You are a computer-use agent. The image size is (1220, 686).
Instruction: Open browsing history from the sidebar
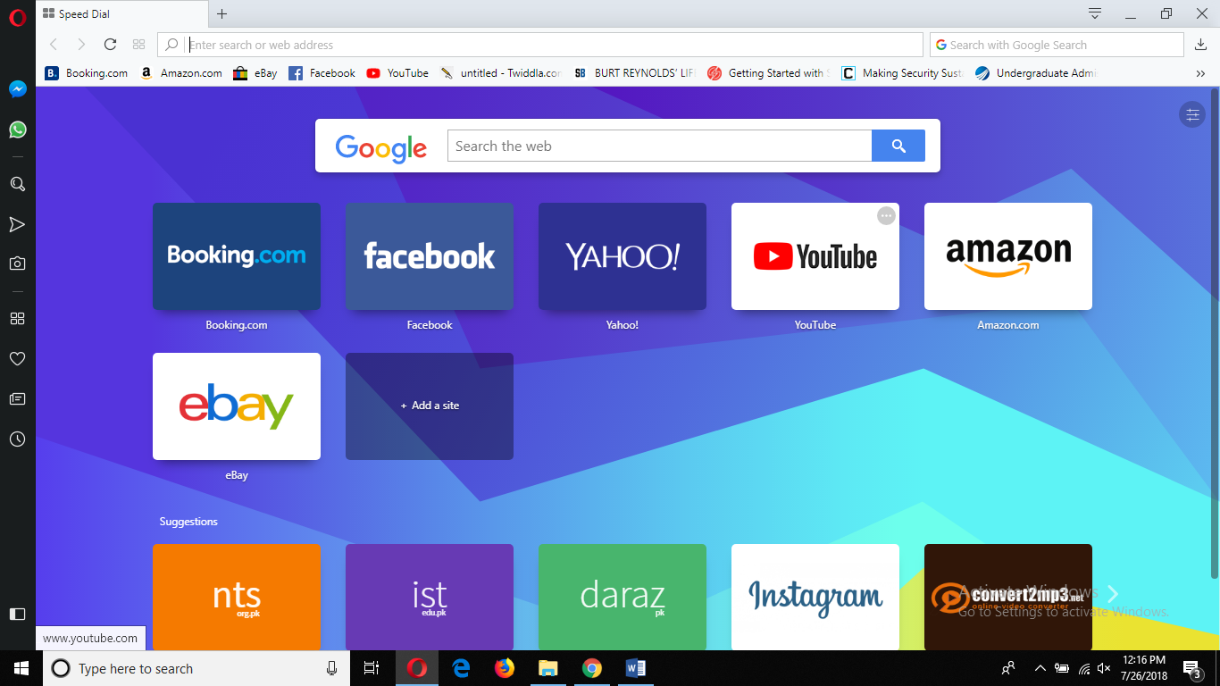pyautogui.click(x=16, y=439)
